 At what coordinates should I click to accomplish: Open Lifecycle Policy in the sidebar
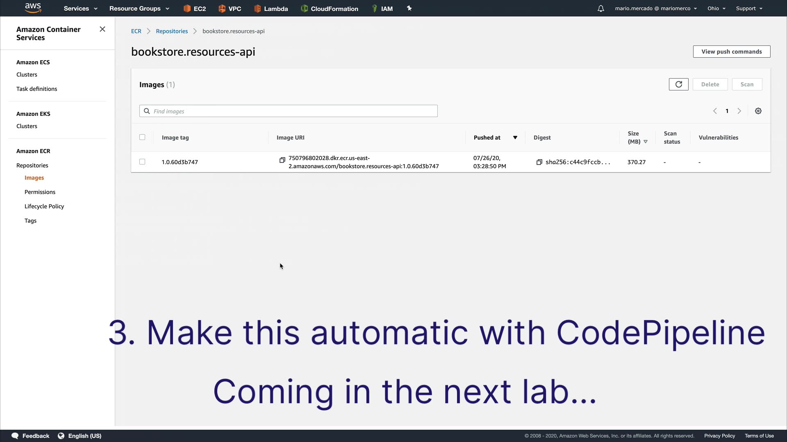click(x=44, y=206)
